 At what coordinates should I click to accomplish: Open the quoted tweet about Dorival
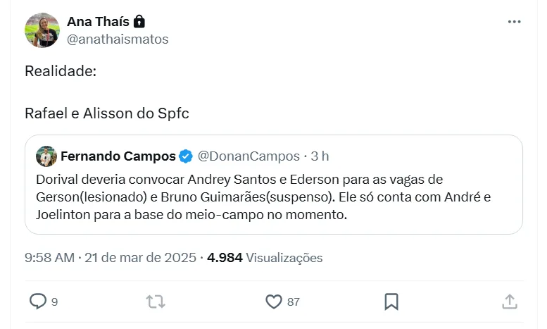point(273,198)
